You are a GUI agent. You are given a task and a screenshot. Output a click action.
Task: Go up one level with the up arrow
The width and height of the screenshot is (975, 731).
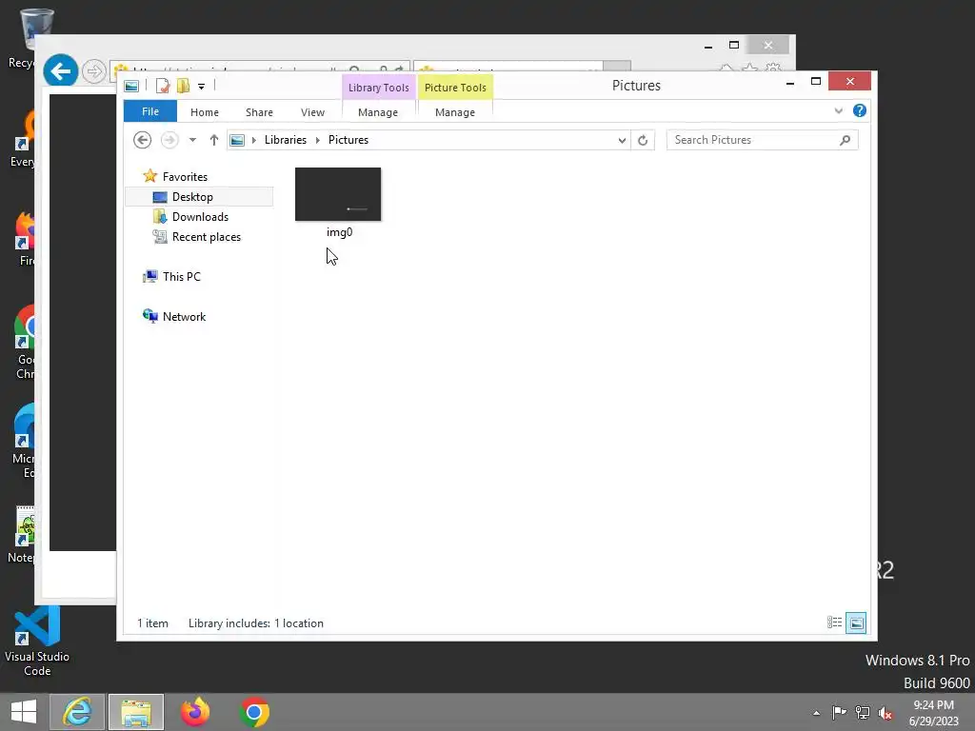pos(214,140)
